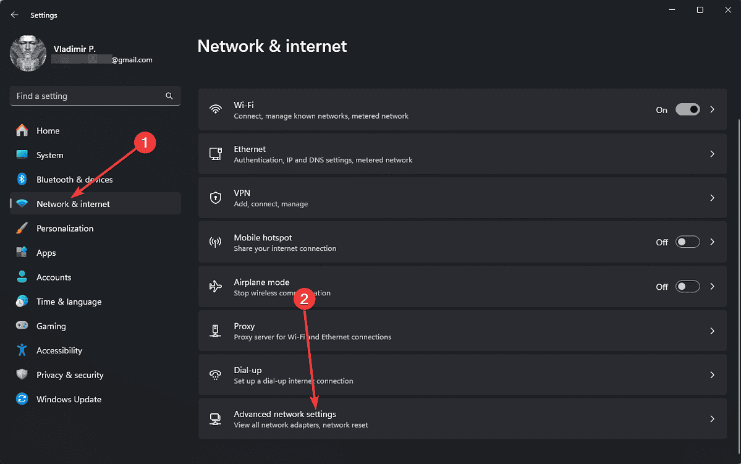Expand Wi-Fi settings via its chevron

pos(712,109)
